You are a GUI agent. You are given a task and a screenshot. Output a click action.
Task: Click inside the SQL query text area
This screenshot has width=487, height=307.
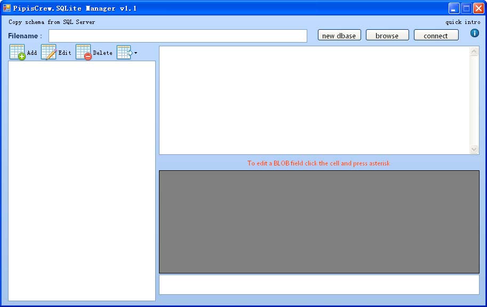(x=314, y=100)
